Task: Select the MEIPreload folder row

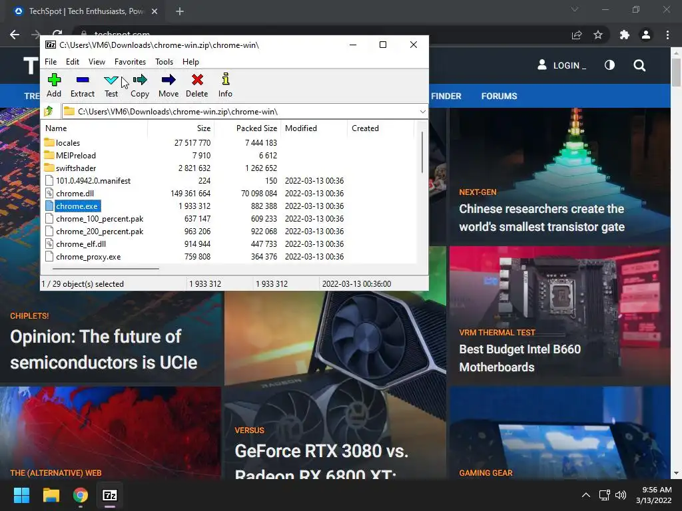Action: (x=76, y=155)
